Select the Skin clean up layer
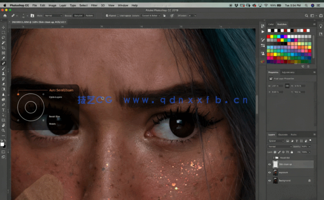Image resolution: width=324 pixels, height=200 pixels. pyautogui.click(x=293, y=165)
